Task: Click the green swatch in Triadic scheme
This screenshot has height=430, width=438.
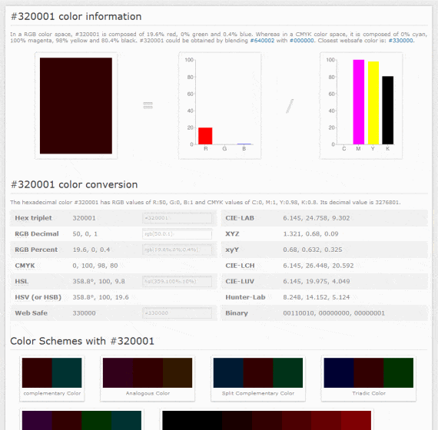Action: tap(398, 372)
